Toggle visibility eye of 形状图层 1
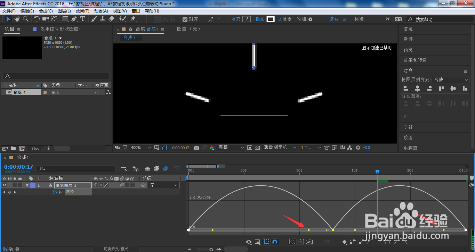 5,185
